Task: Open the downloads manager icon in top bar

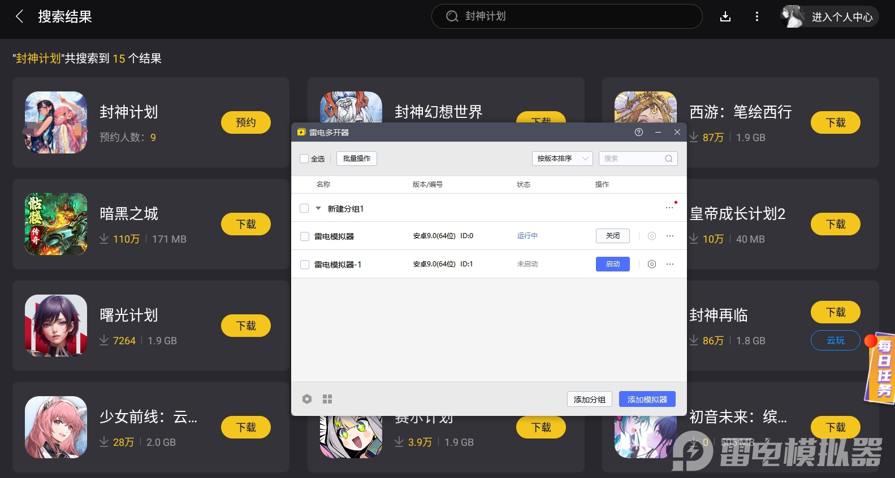Action: pos(725,16)
